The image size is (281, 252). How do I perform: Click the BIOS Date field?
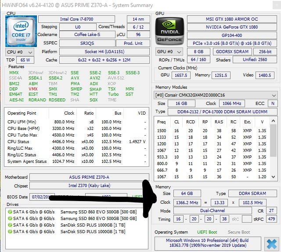(x=42, y=197)
